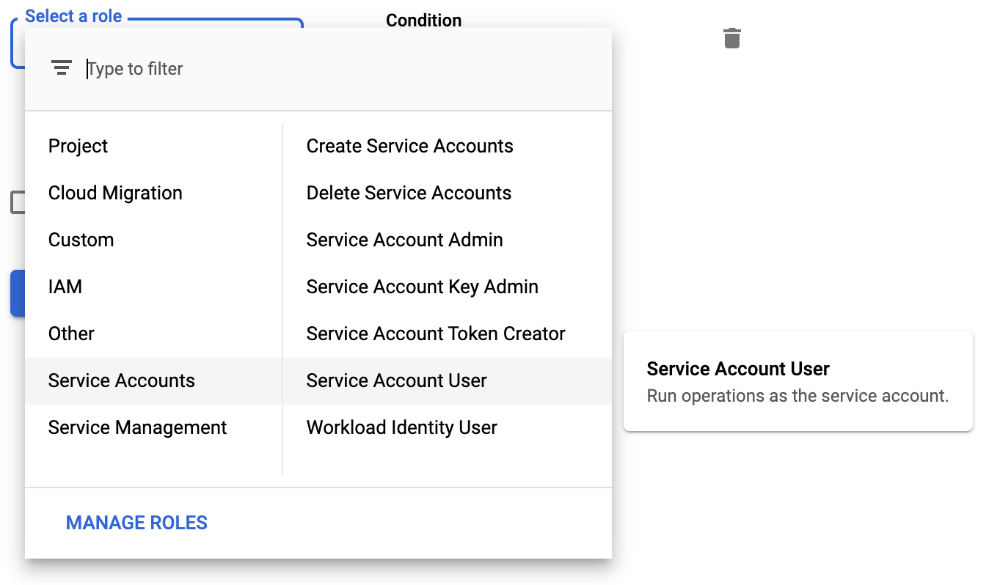The height and width of the screenshot is (585, 989).
Task: Click the MANAGE ROLES link
Action: [136, 522]
